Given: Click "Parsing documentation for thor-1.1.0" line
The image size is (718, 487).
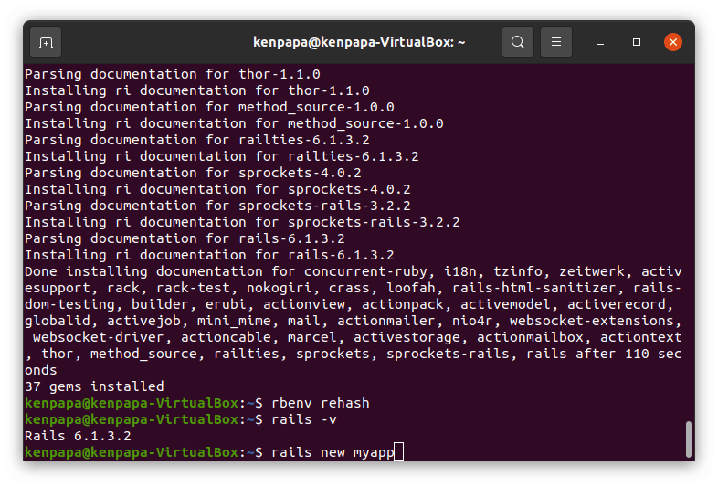Looking at the screenshot, I should [172, 74].
